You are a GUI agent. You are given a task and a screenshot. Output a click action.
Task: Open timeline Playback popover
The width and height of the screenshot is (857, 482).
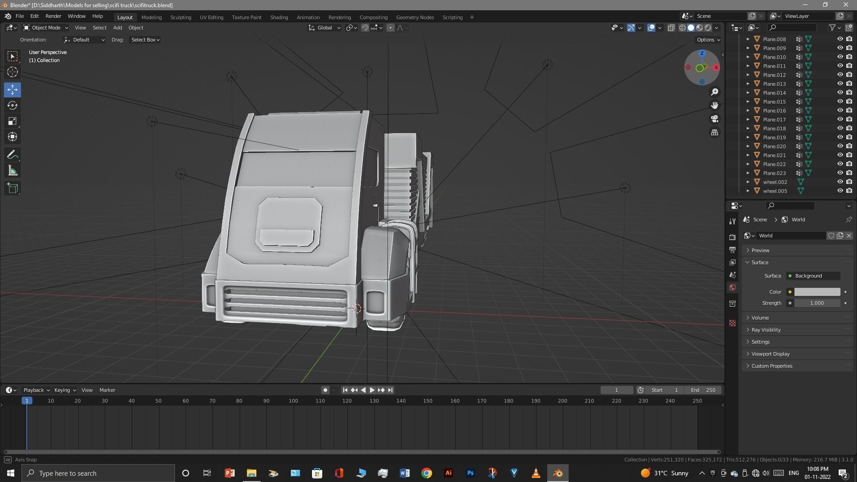tap(36, 390)
